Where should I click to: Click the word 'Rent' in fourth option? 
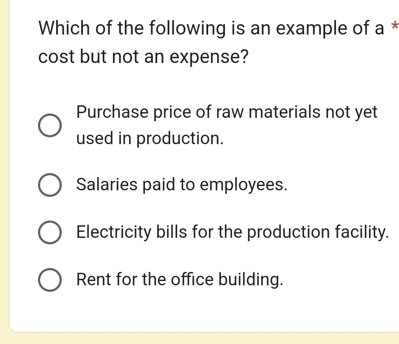tap(91, 280)
